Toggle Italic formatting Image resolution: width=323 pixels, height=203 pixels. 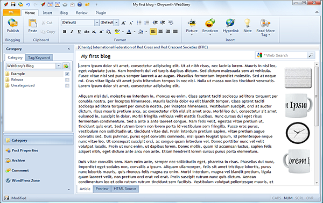[72, 32]
